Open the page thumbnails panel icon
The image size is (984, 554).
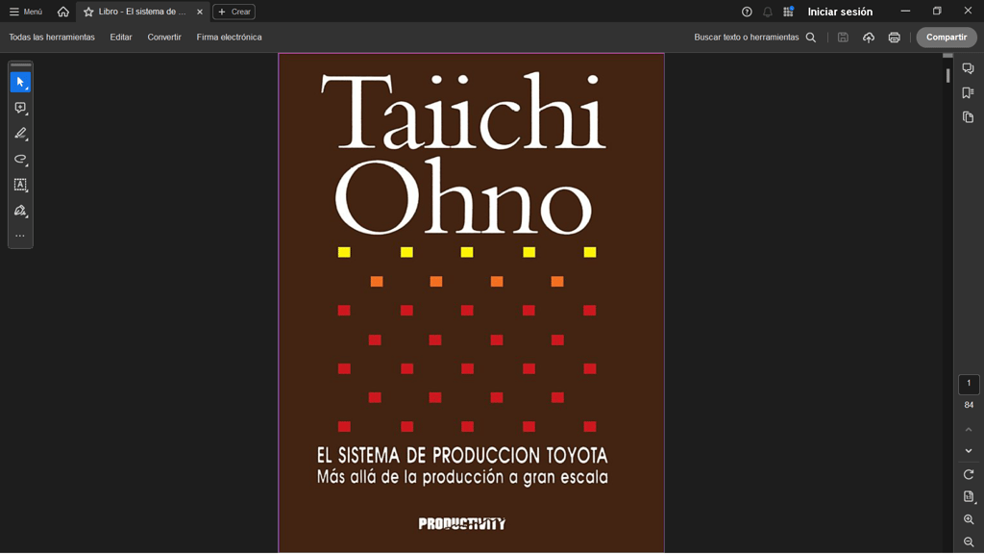(969, 117)
